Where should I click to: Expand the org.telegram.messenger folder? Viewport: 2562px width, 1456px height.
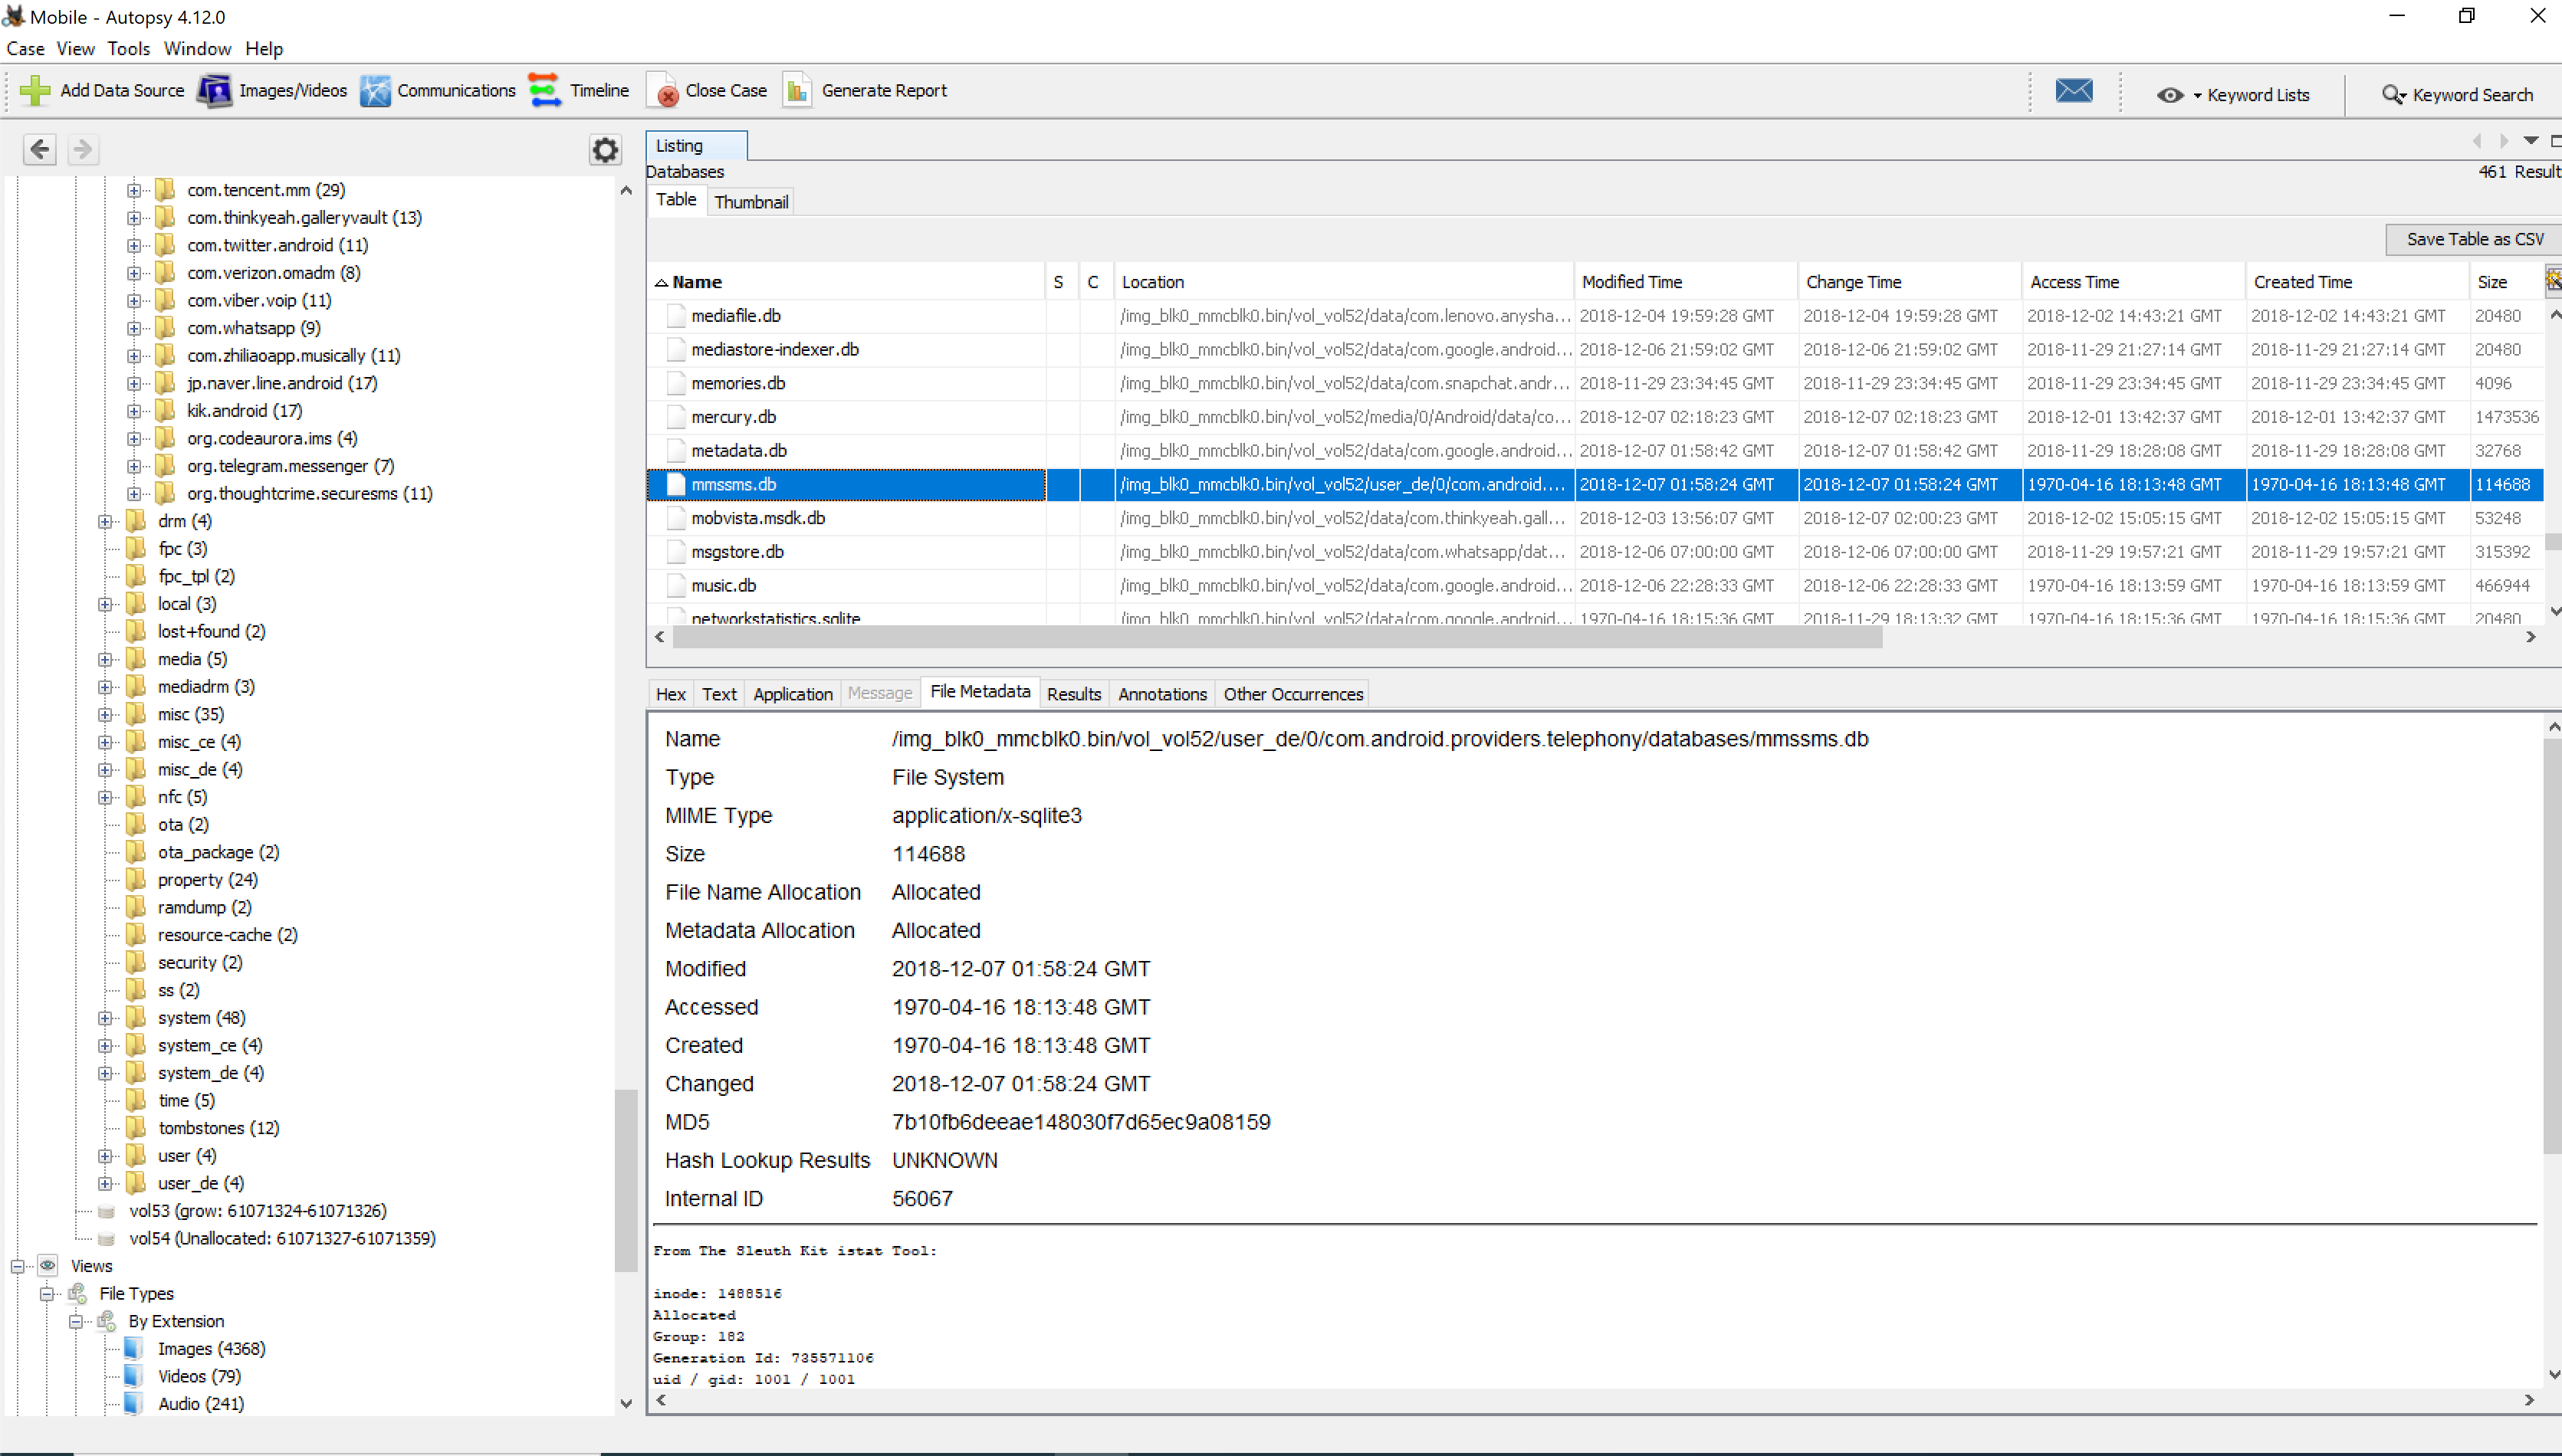coord(134,466)
